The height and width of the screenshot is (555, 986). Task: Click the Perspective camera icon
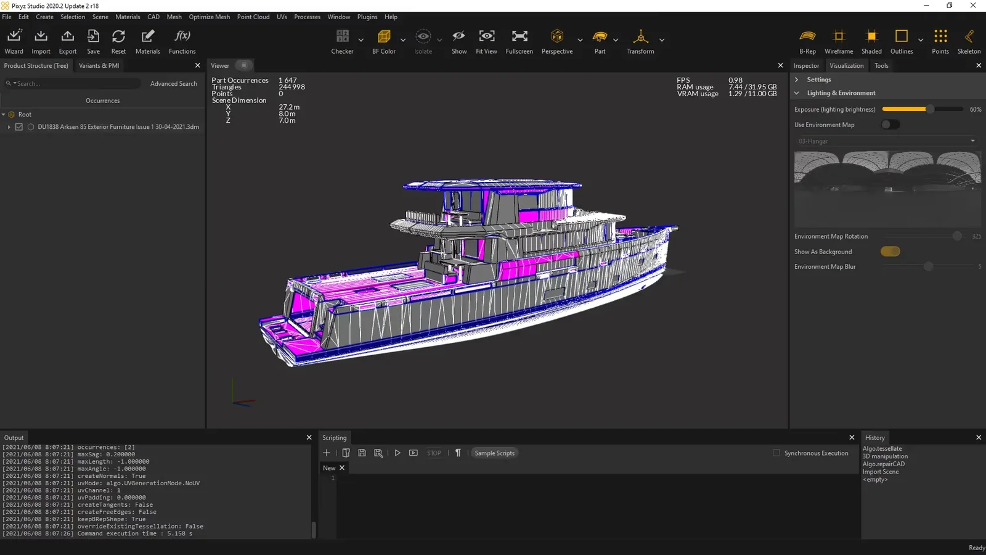557,36
